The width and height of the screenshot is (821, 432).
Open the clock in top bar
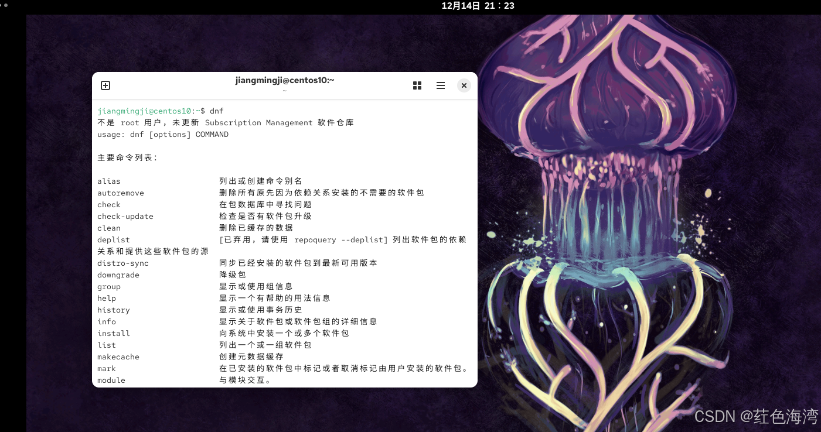[478, 6]
